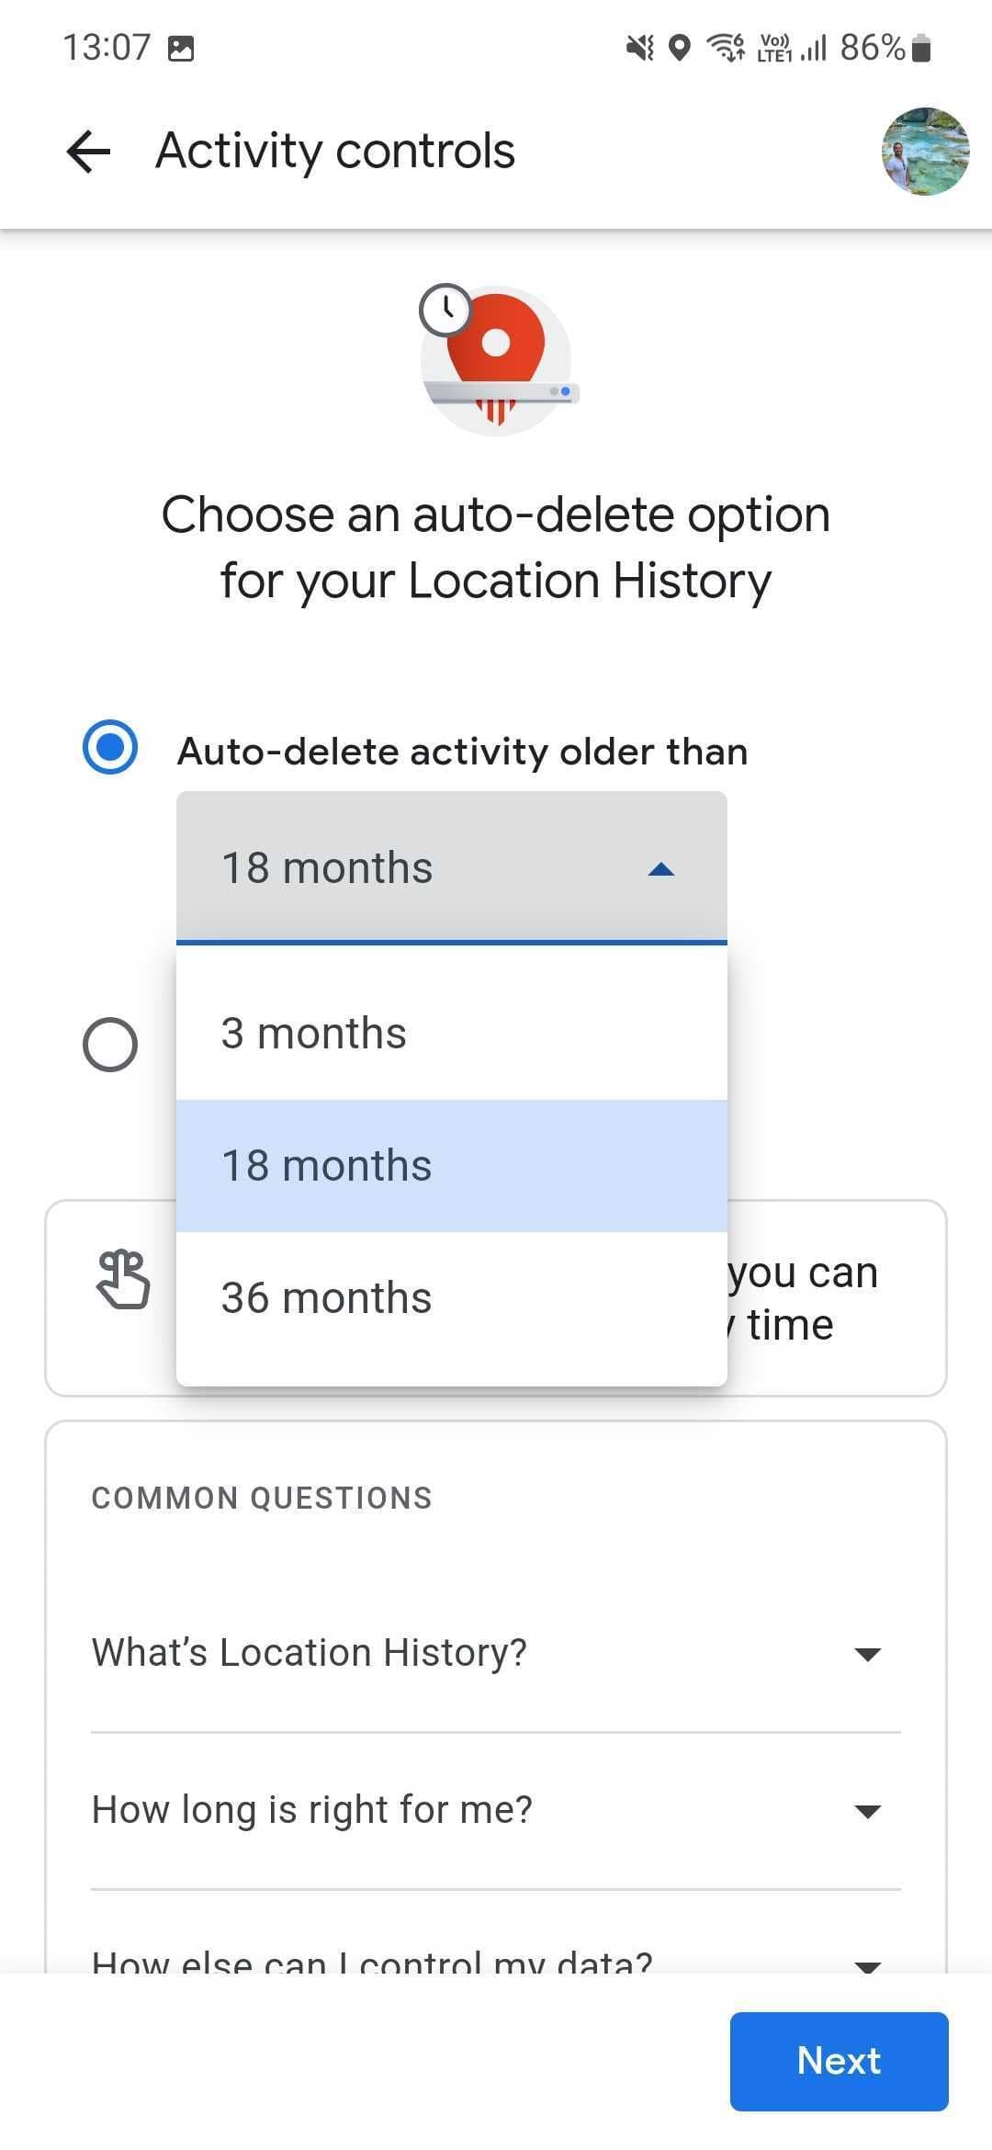992x2150 pixels.
Task: Tap the image notification icon
Action: 181,48
